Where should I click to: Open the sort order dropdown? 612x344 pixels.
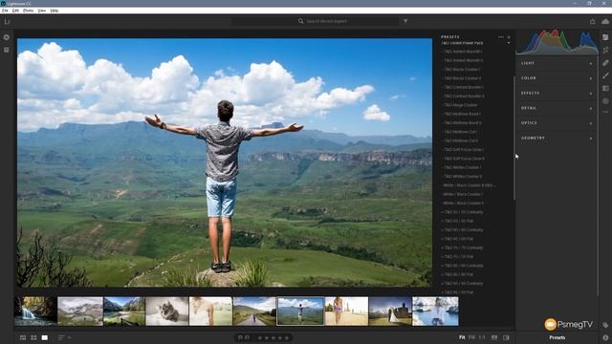[x=64, y=337]
